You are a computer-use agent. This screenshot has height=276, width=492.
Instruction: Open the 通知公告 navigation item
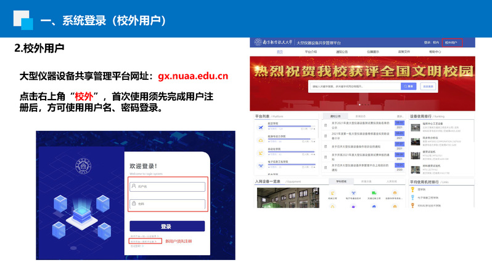tap(342, 52)
